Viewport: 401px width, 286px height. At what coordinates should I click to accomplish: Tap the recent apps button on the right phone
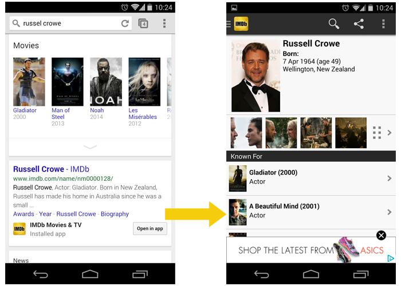pos(361,275)
